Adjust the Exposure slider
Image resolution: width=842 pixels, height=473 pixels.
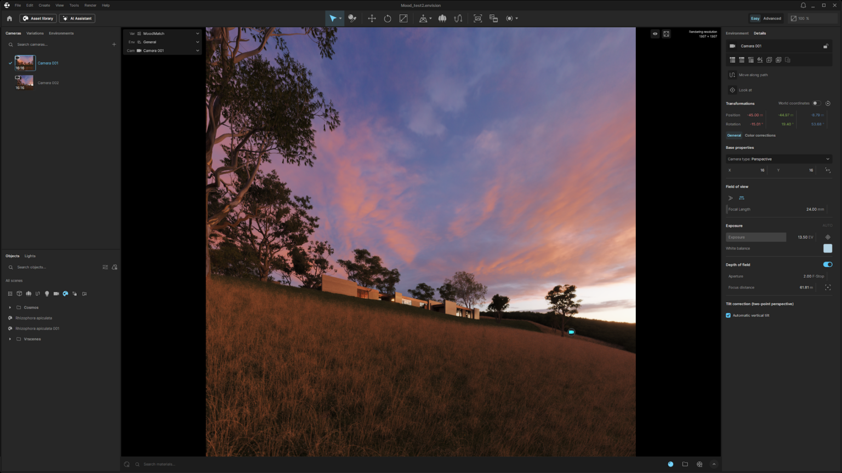[x=756, y=237]
